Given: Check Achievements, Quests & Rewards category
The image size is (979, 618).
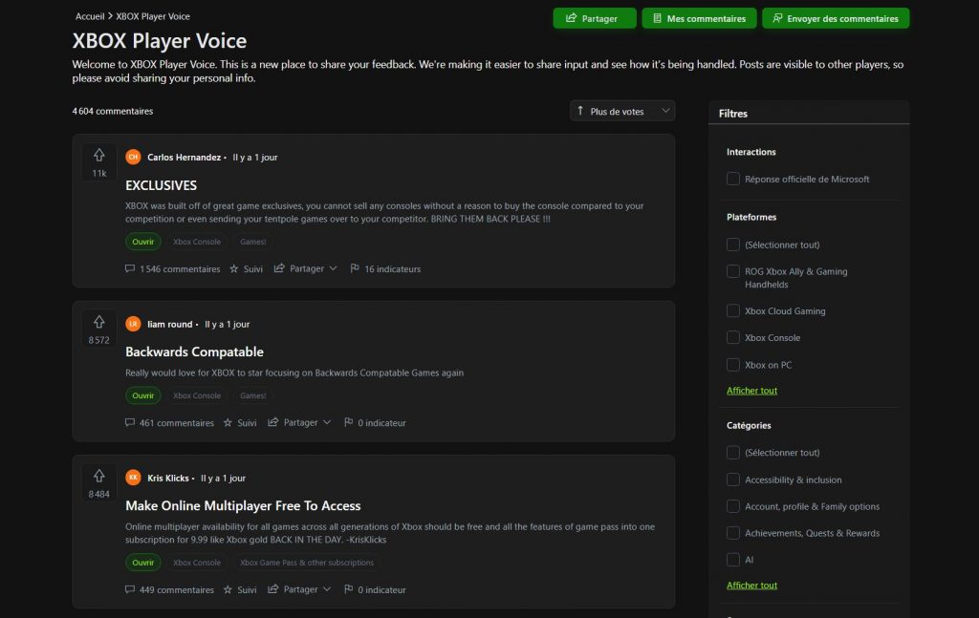Looking at the screenshot, I should point(733,533).
